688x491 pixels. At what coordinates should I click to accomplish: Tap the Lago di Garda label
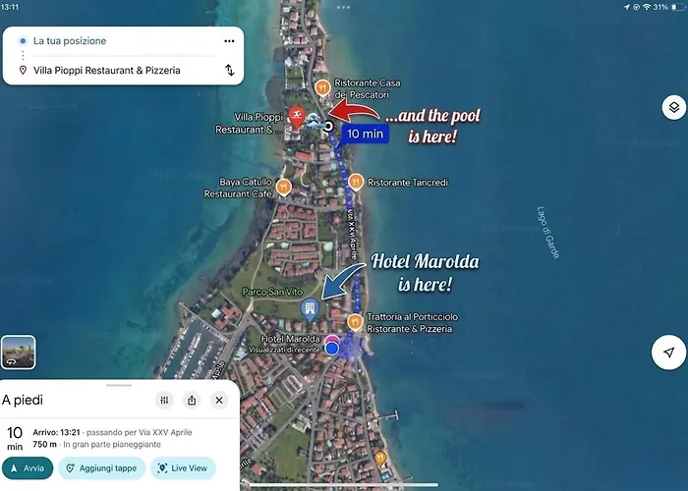548,232
